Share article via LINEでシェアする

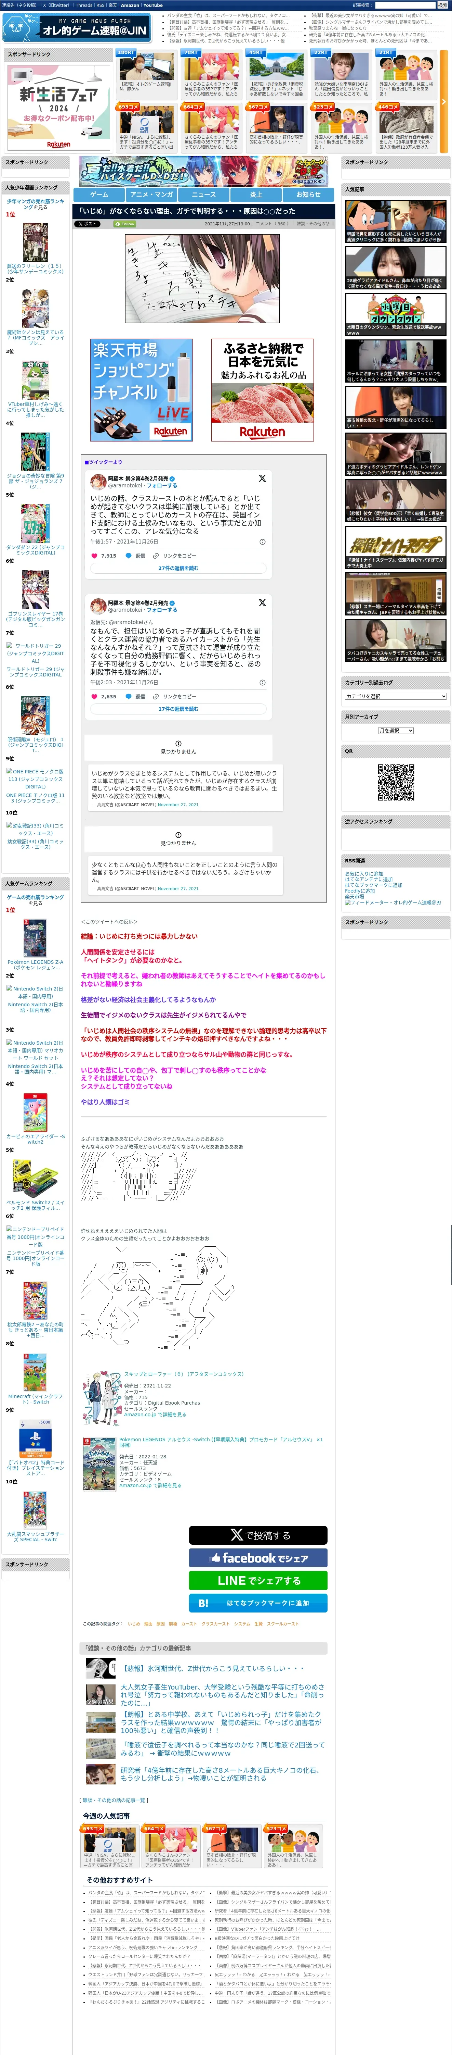coord(258,1580)
